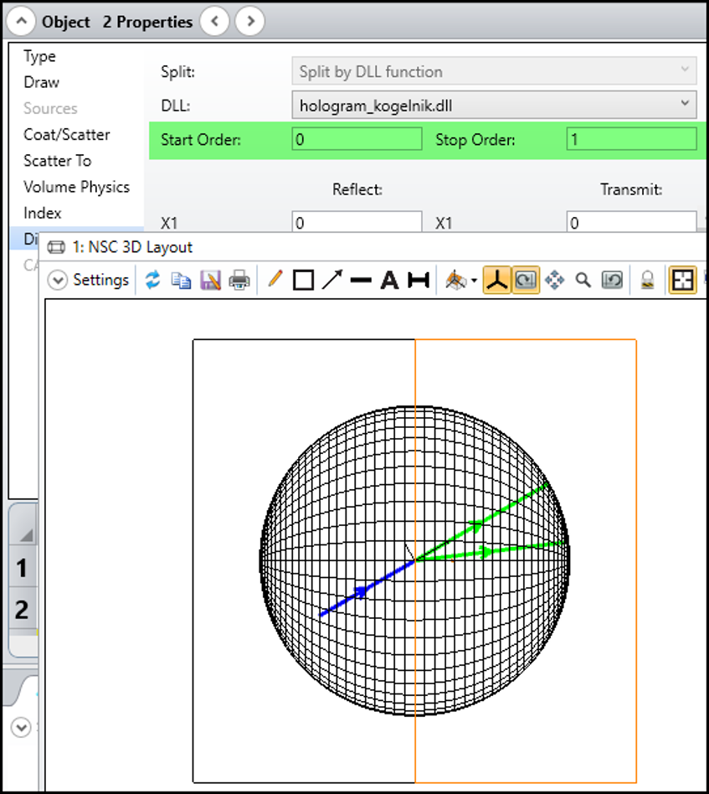The height and width of the screenshot is (794, 709).
Task: Toggle the fit-to-window view mode
Action: 683,280
